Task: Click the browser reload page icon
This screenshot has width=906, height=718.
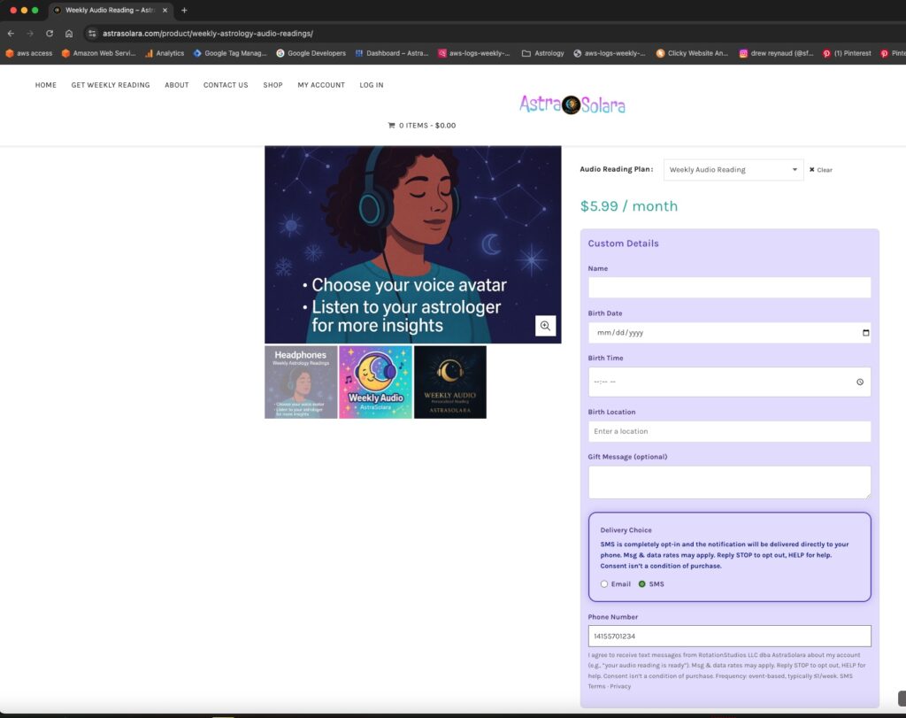Action: 50,34
